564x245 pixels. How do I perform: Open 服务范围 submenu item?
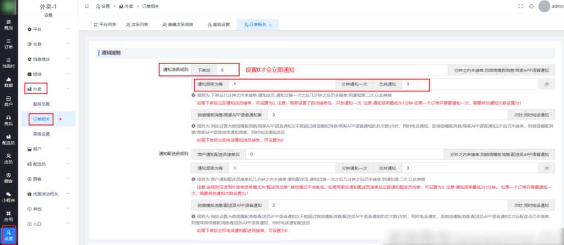coord(41,104)
